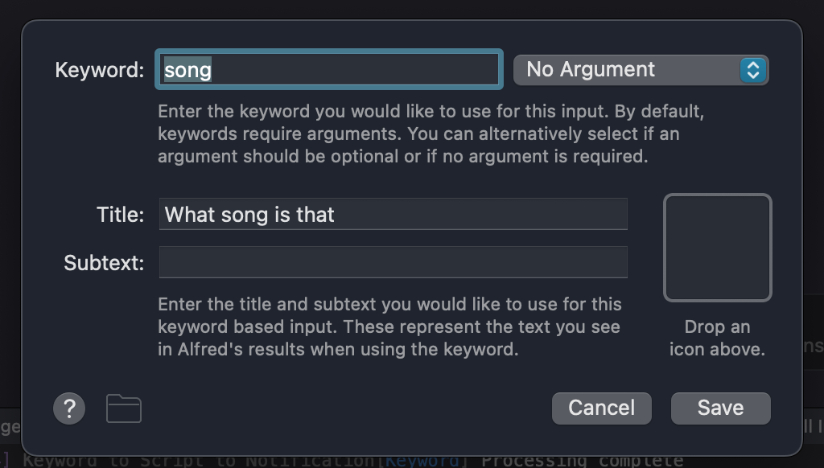824x468 pixels.
Task: Focus the empty Subtext field
Action: click(x=393, y=263)
